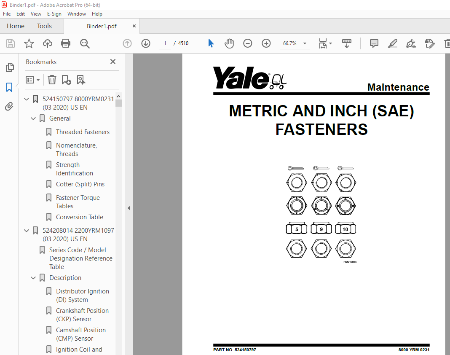450x355 pixels.
Task: Open the Help menu
Action: point(97,14)
